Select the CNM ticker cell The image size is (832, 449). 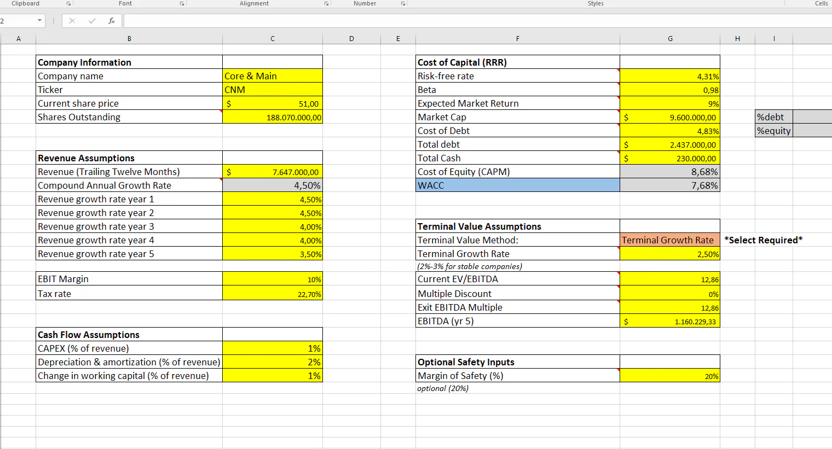273,90
